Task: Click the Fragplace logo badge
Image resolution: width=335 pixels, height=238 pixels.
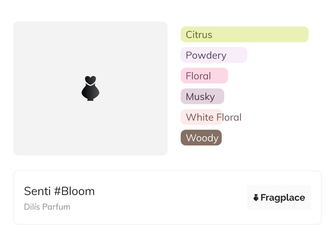Action: tap(279, 198)
